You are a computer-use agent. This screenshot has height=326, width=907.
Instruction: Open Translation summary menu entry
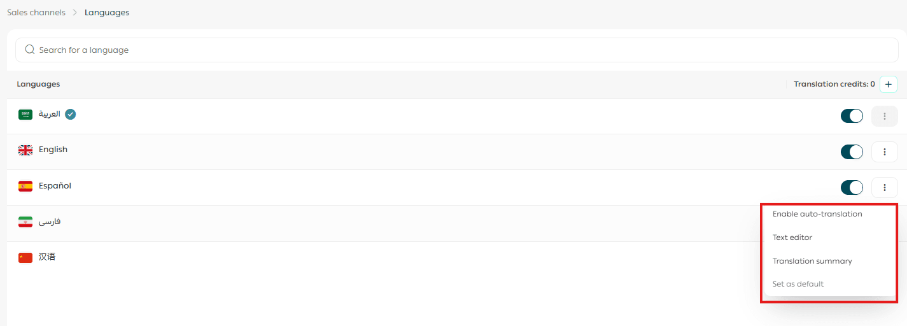(x=812, y=261)
